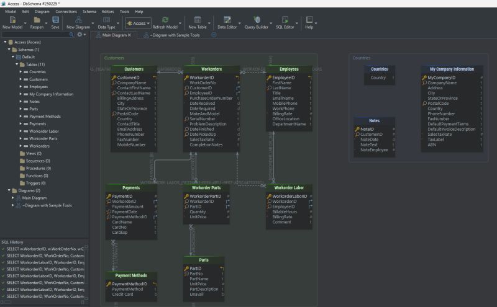Click the Notes table header in diagram
The height and width of the screenshot is (307, 497).
click(x=375, y=120)
